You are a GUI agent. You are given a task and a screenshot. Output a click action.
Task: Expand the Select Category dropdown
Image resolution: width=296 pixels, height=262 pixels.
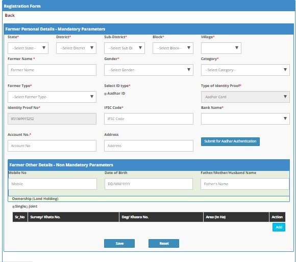click(x=245, y=70)
